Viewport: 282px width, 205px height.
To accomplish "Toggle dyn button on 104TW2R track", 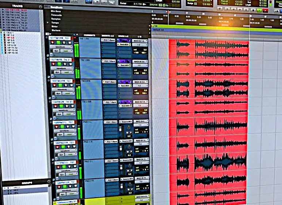I will pyautogui.click(x=59, y=114).
